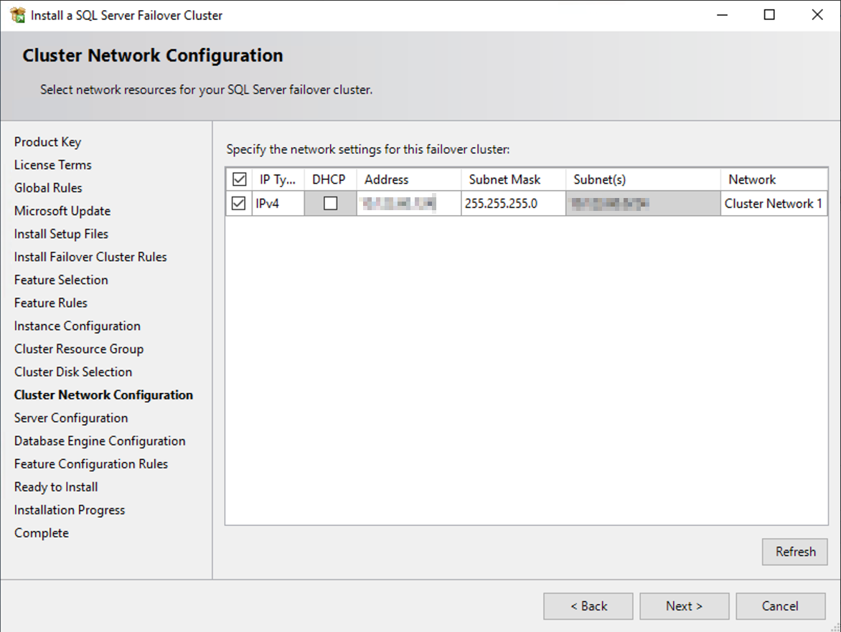The image size is (841, 632).
Task: Enable DHCP for the IPv4 network
Action: tap(330, 204)
